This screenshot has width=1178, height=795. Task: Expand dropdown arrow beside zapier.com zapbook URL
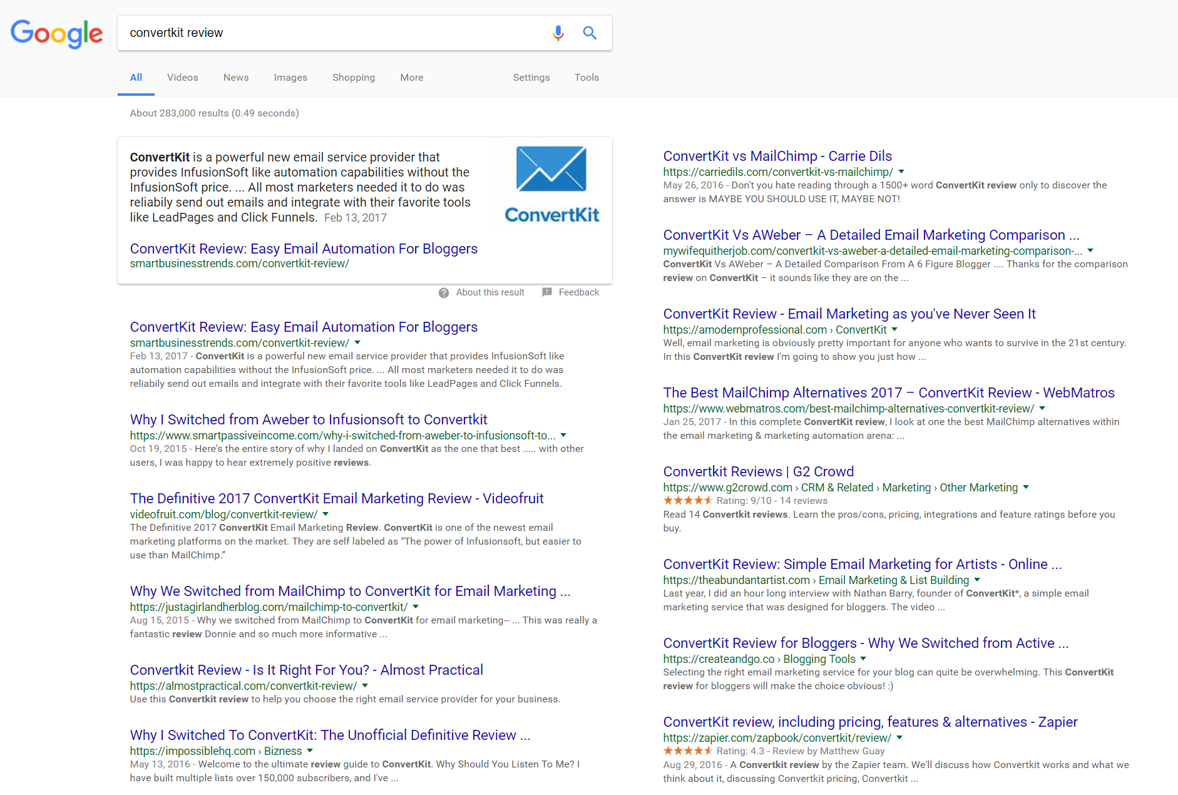coord(899,737)
